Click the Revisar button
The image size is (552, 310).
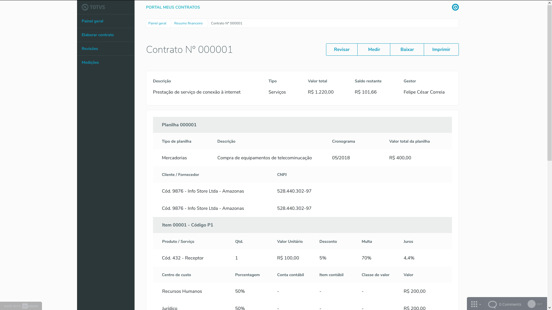[342, 50]
